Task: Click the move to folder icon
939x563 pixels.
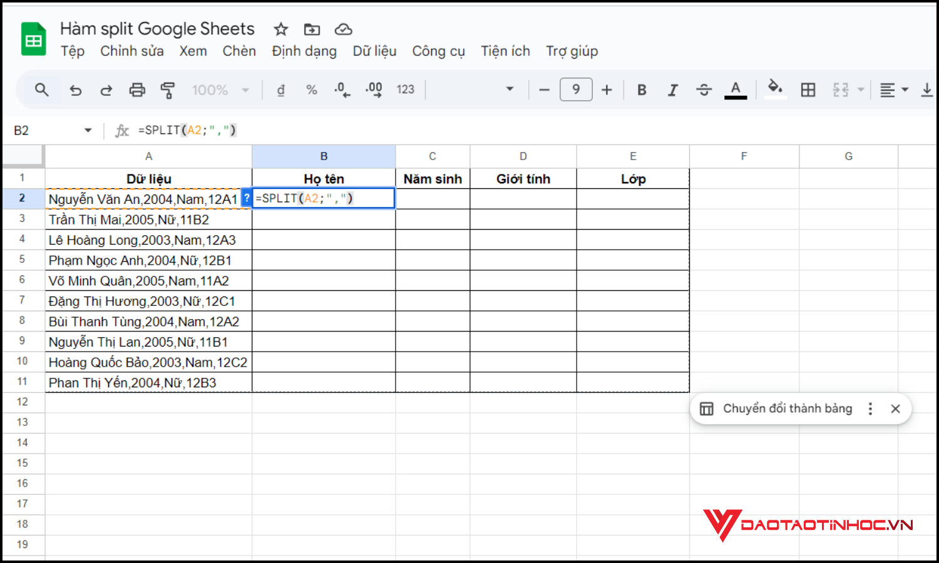Action: click(312, 29)
